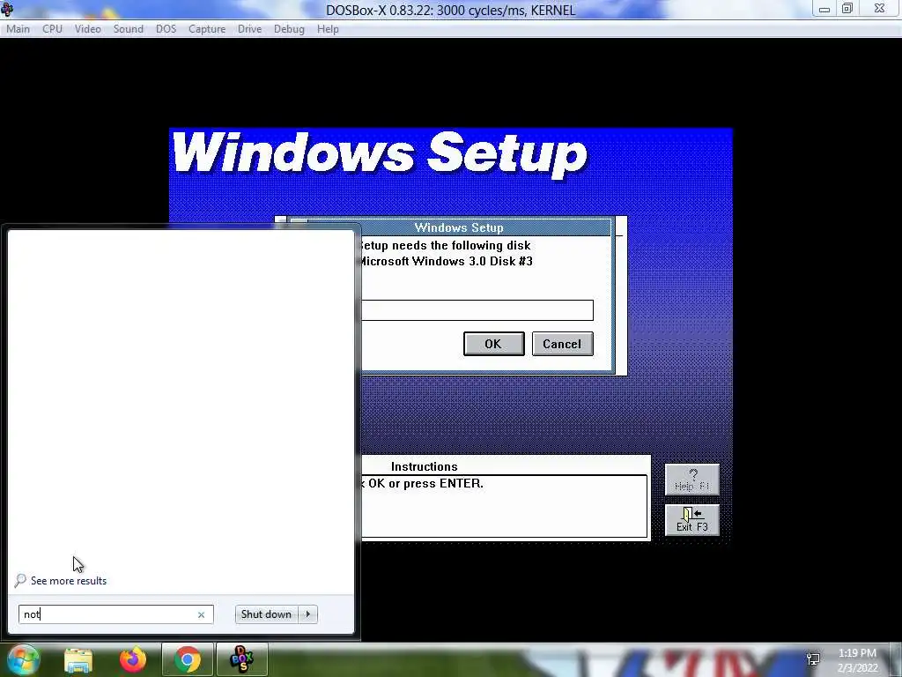Click OK in the Windows Setup dialog
The image size is (902, 677).
click(x=493, y=344)
